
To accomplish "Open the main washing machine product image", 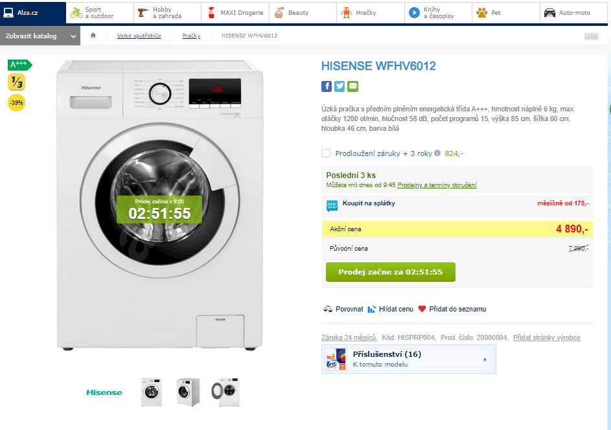I will (x=160, y=205).
